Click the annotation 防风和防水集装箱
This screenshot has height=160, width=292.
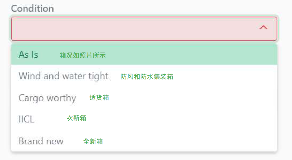pyautogui.click(x=147, y=77)
